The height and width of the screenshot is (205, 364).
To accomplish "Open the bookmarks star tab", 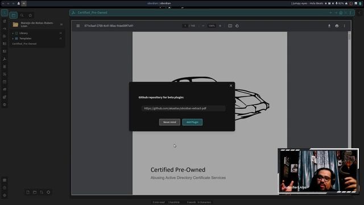I will [x=30, y=15].
